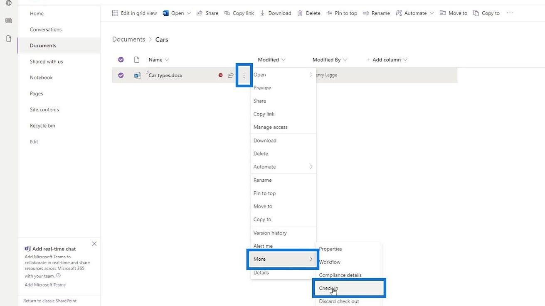Click Copy to in the command bar
The width and height of the screenshot is (545, 306).
point(486,13)
